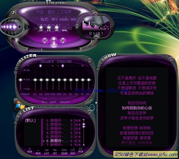Click the small icon left of LRC close button

(x=167, y=56)
